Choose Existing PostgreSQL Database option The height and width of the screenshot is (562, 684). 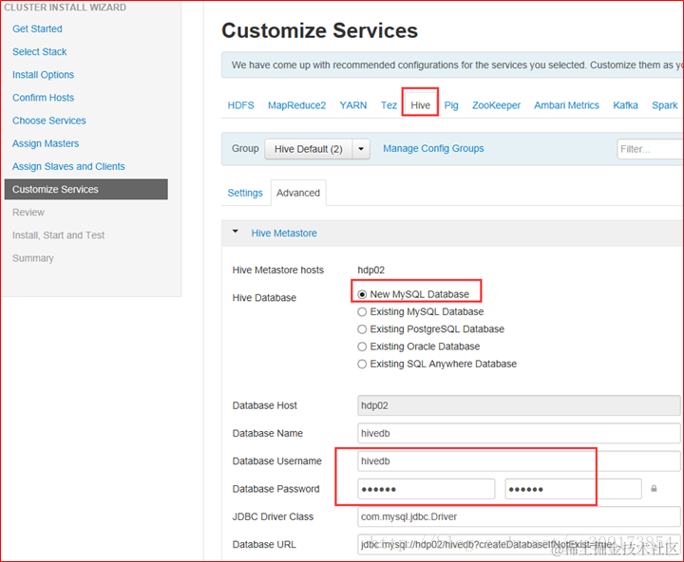tap(362, 329)
